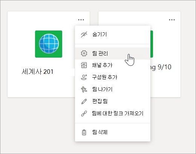This screenshot has width=196, height=154.
Task: Click the add-person icon beside 구성원 추가
Action: coord(84,77)
